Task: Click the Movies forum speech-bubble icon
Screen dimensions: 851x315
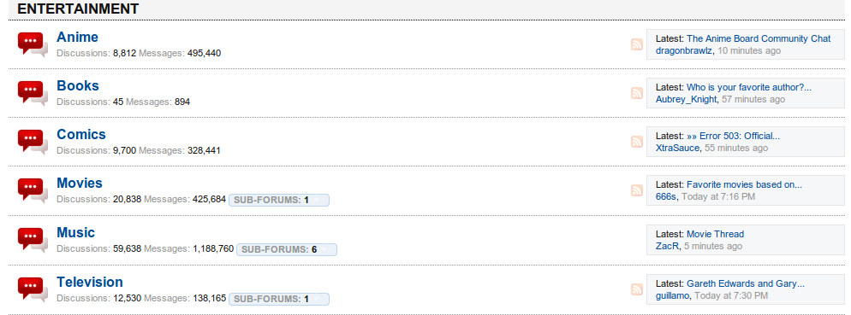Action: click(x=33, y=190)
